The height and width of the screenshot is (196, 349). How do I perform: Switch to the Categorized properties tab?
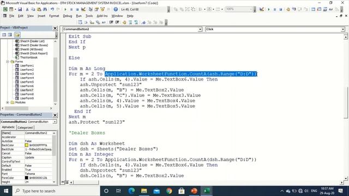(x=25, y=127)
